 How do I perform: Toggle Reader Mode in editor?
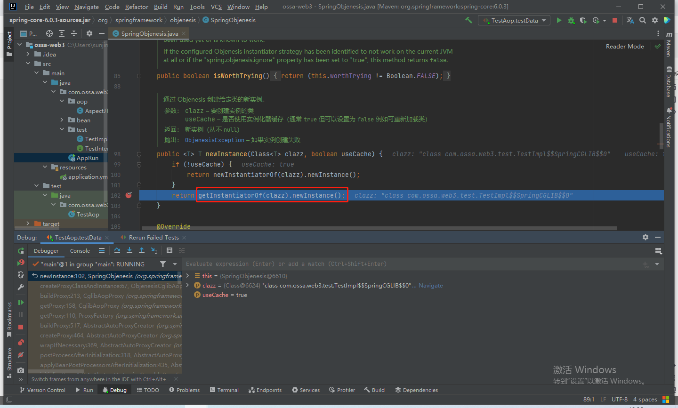point(625,46)
